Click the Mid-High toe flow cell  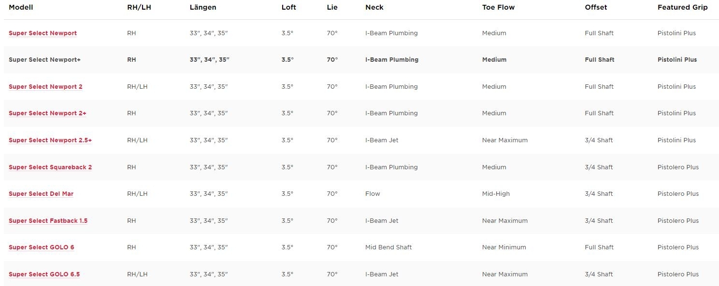click(x=496, y=194)
